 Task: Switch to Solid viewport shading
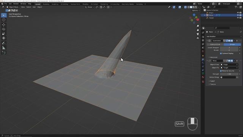(x=191, y=7)
